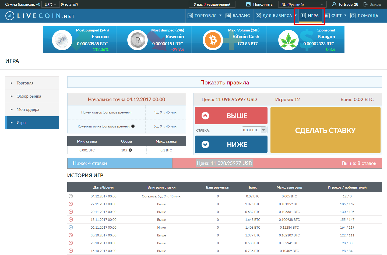Expand the Счет menu arrow
The image size is (387, 255).
(x=345, y=15)
